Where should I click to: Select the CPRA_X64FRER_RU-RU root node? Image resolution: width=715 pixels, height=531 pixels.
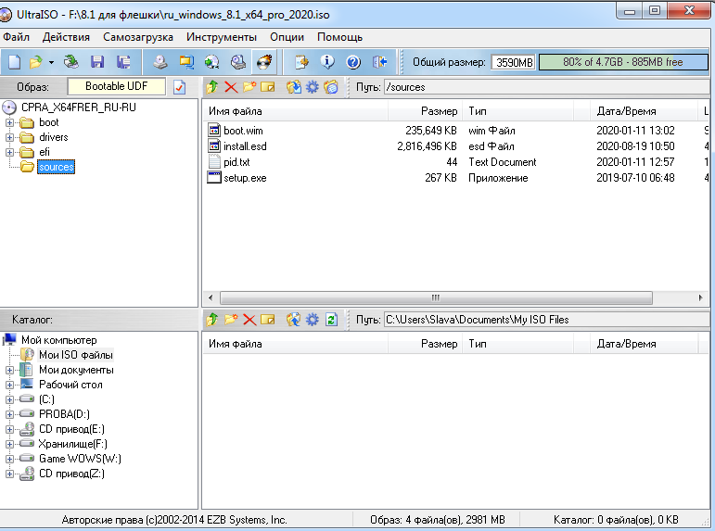coord(79,107)
